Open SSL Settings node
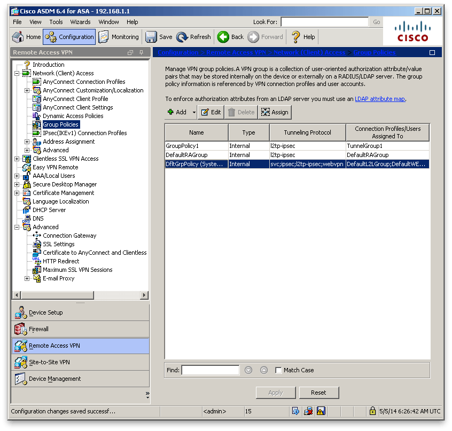This screenshot has width=452, height=431. click(59, 244)
